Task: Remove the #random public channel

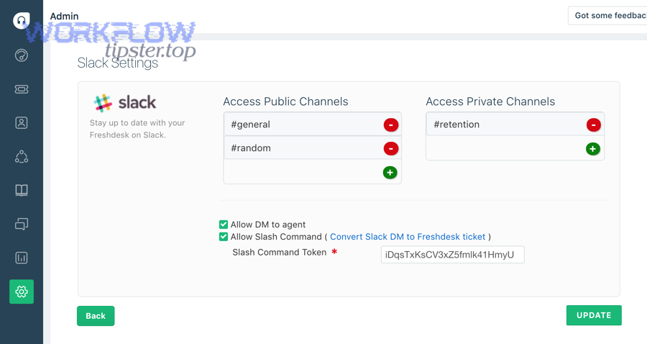Action: click(391, 148)
